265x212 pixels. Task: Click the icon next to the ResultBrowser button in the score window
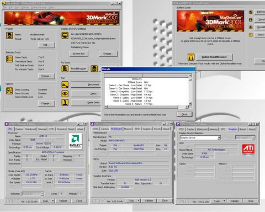251,27
